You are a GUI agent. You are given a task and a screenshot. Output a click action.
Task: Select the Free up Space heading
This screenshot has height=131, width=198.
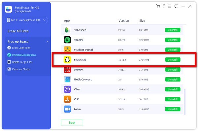[18, 42]
